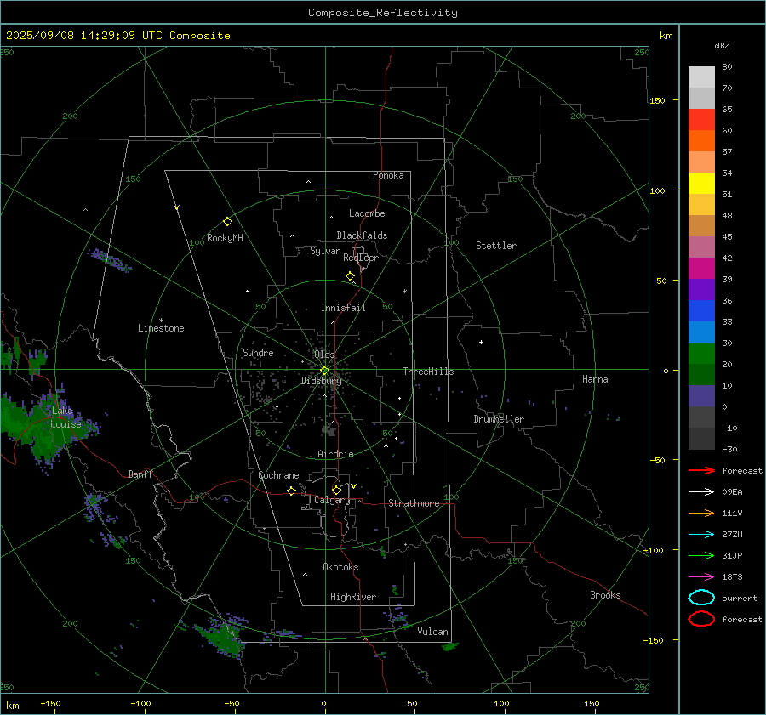Select the 'Cochrane' map label

(278, 475)
